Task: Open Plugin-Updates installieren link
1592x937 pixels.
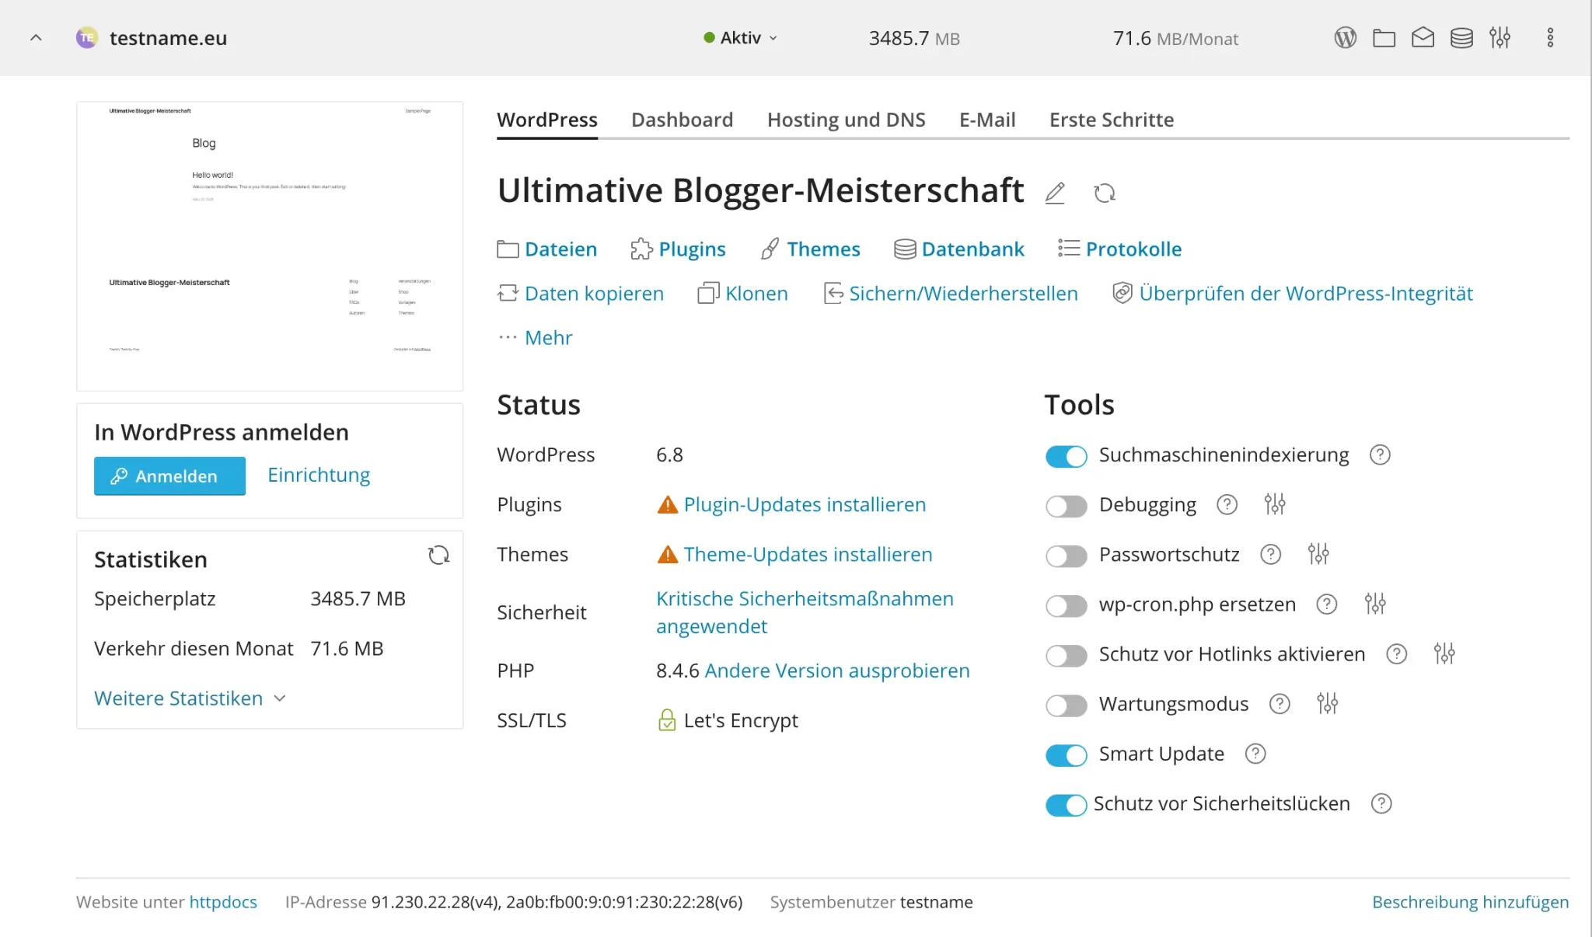Action: tap(805, 504)
